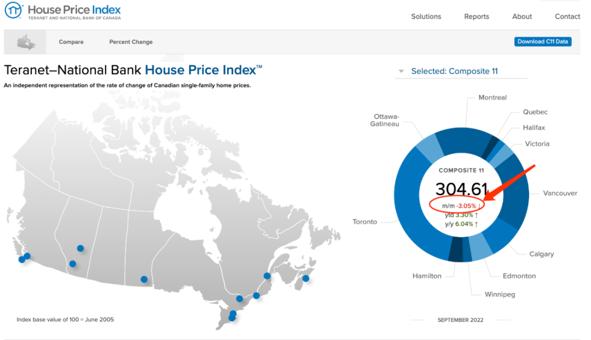Click the Vancouver chart label
The width and height of the screenshot is (591, 340).
[560, 193]
